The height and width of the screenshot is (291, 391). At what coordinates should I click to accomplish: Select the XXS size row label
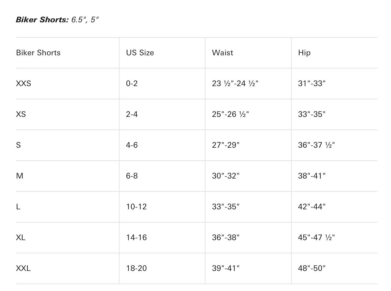[24, 84]
